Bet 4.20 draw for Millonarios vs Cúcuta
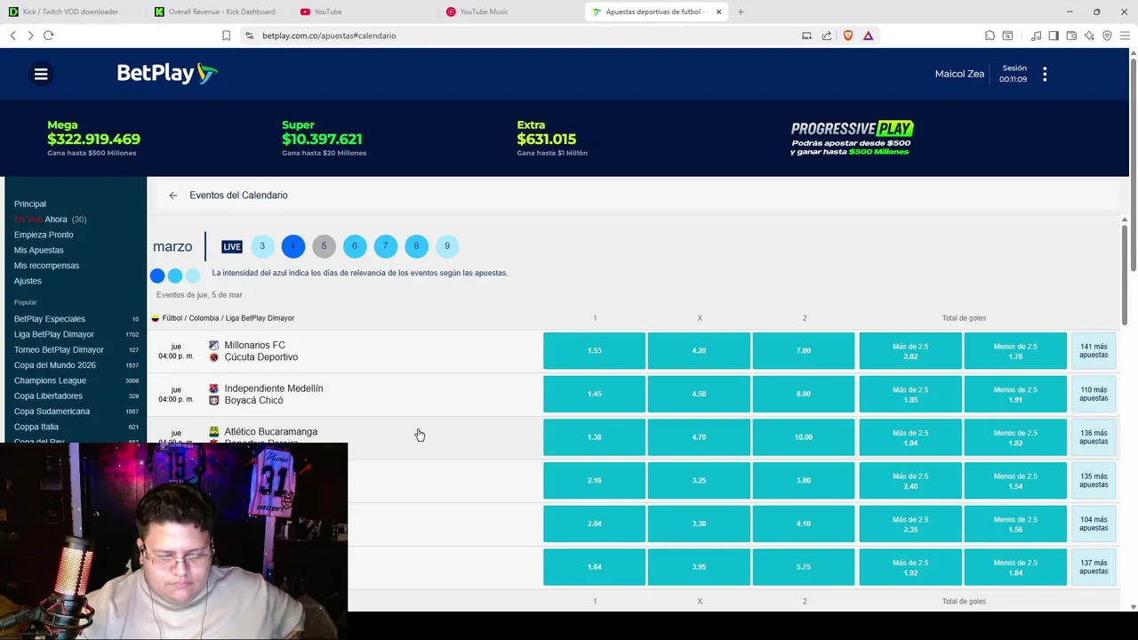The image size is (1138, 640). tap(699, 351)
